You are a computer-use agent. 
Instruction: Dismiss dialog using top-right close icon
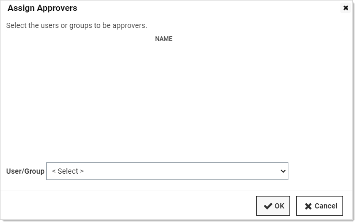346,8
